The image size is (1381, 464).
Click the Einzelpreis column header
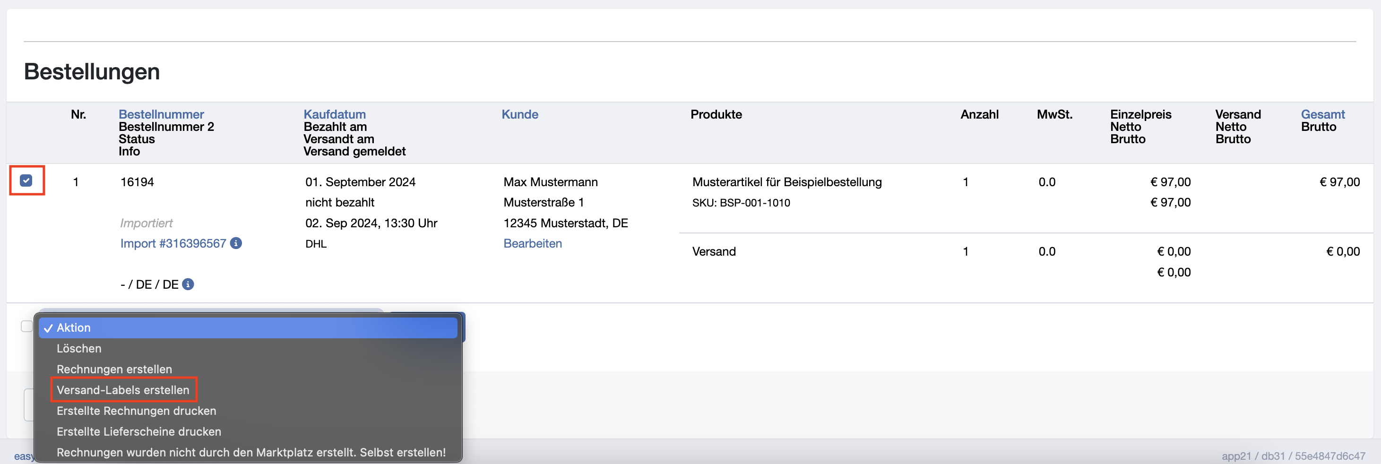coord(1140,114)
